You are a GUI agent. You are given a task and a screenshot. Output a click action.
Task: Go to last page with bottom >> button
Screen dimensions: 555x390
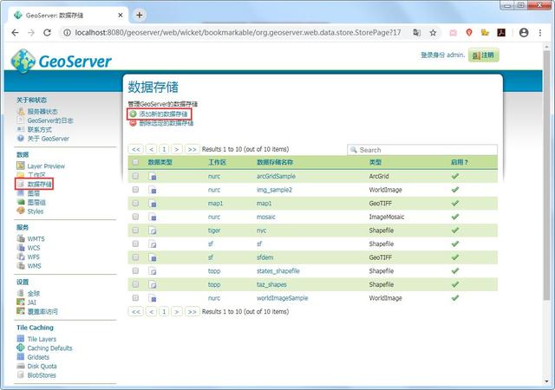click(192, 312)
